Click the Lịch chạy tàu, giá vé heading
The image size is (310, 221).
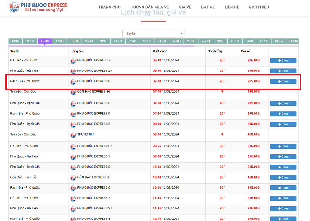(x=153, y=12)
